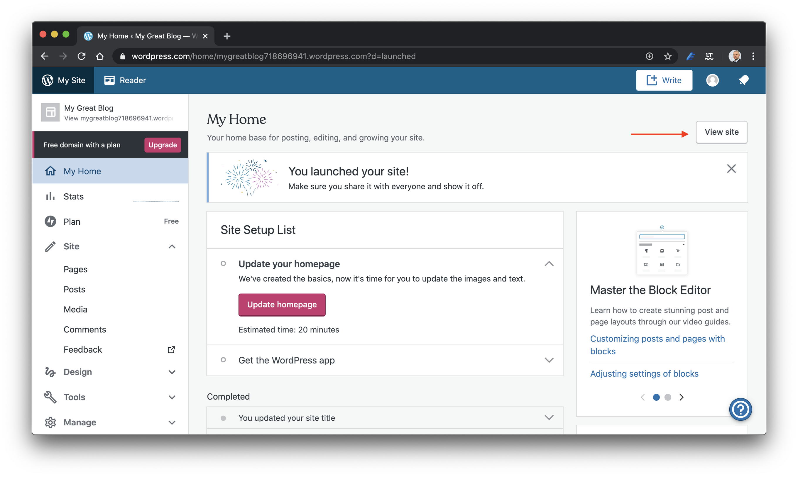Click the View mygreatblog site address link
The image size is (798, 477).
point(119,118)
